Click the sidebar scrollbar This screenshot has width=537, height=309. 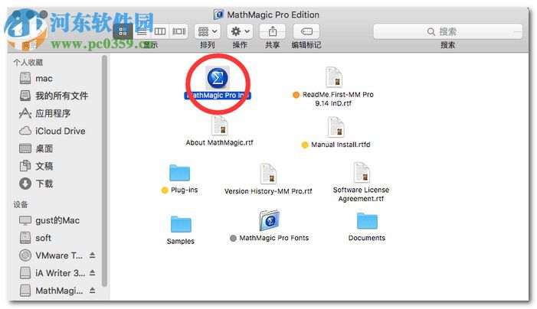(x=104, y=171)
